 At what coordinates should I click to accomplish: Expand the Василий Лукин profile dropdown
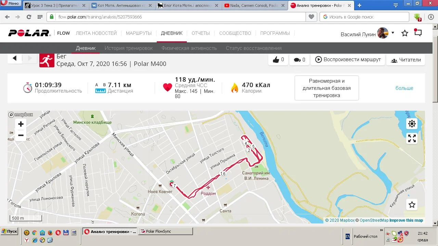(x=393, y=33)
